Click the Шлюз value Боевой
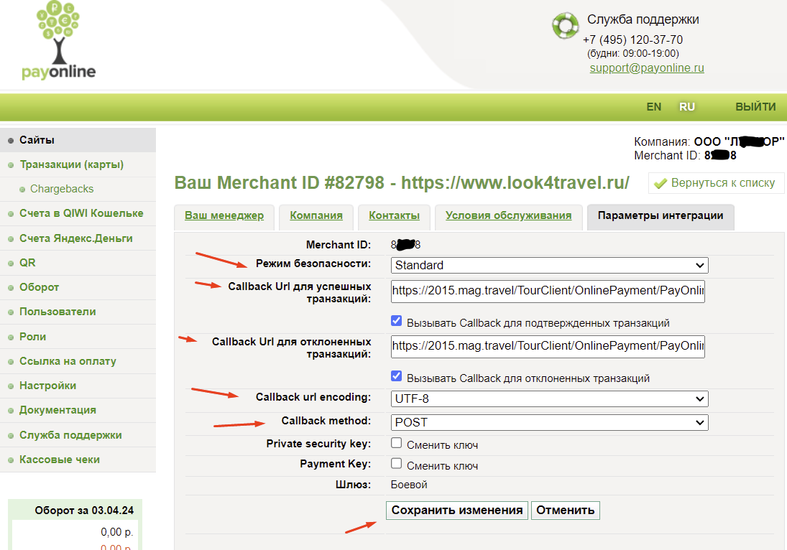 pyautogui.click(x=409, y=485)
